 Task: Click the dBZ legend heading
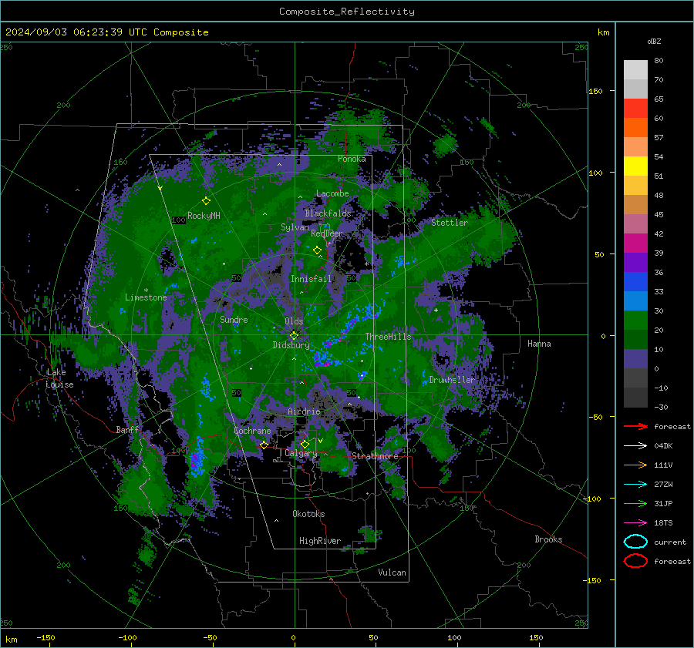654,41
